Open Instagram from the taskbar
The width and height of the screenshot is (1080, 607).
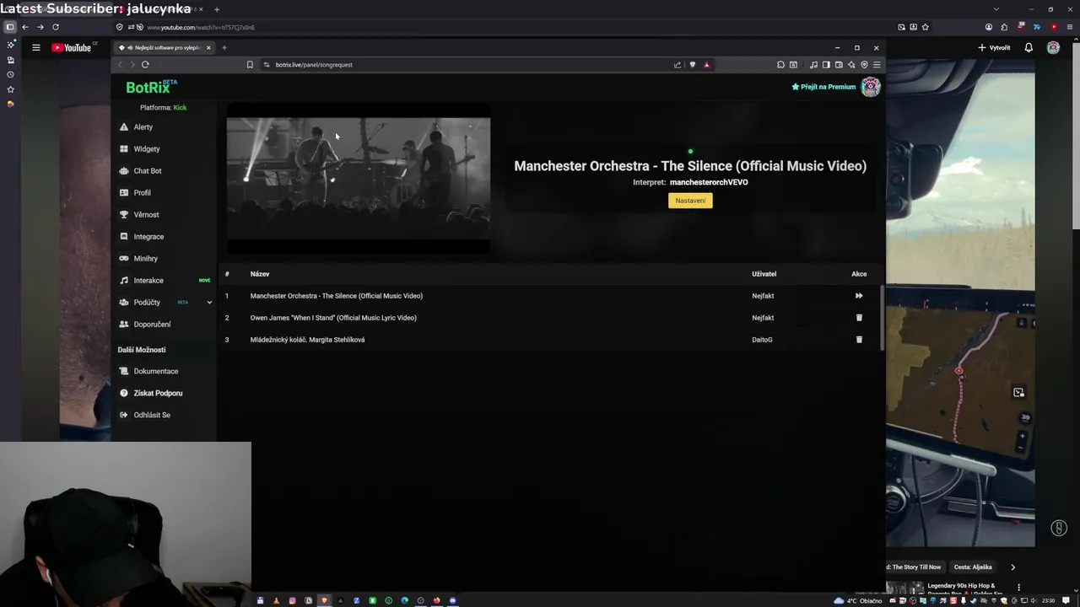[x=292, y=600]
